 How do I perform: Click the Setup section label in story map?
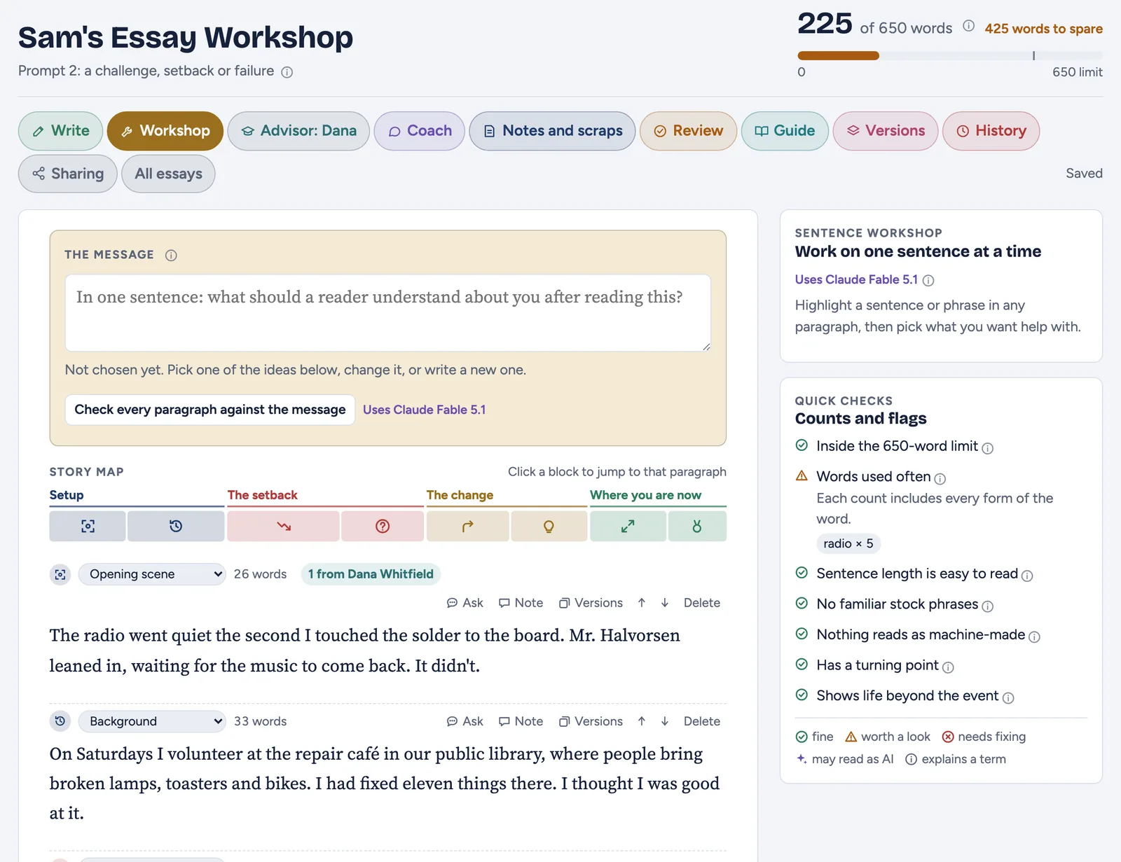coord(67,495)
